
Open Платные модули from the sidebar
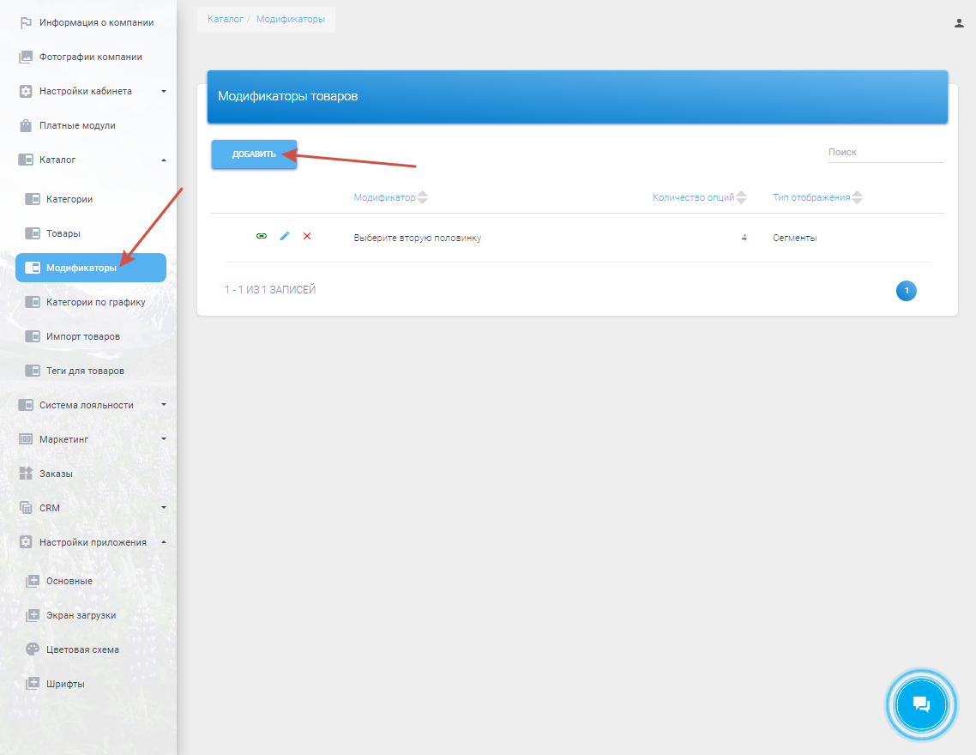click(x=77, y=125)
